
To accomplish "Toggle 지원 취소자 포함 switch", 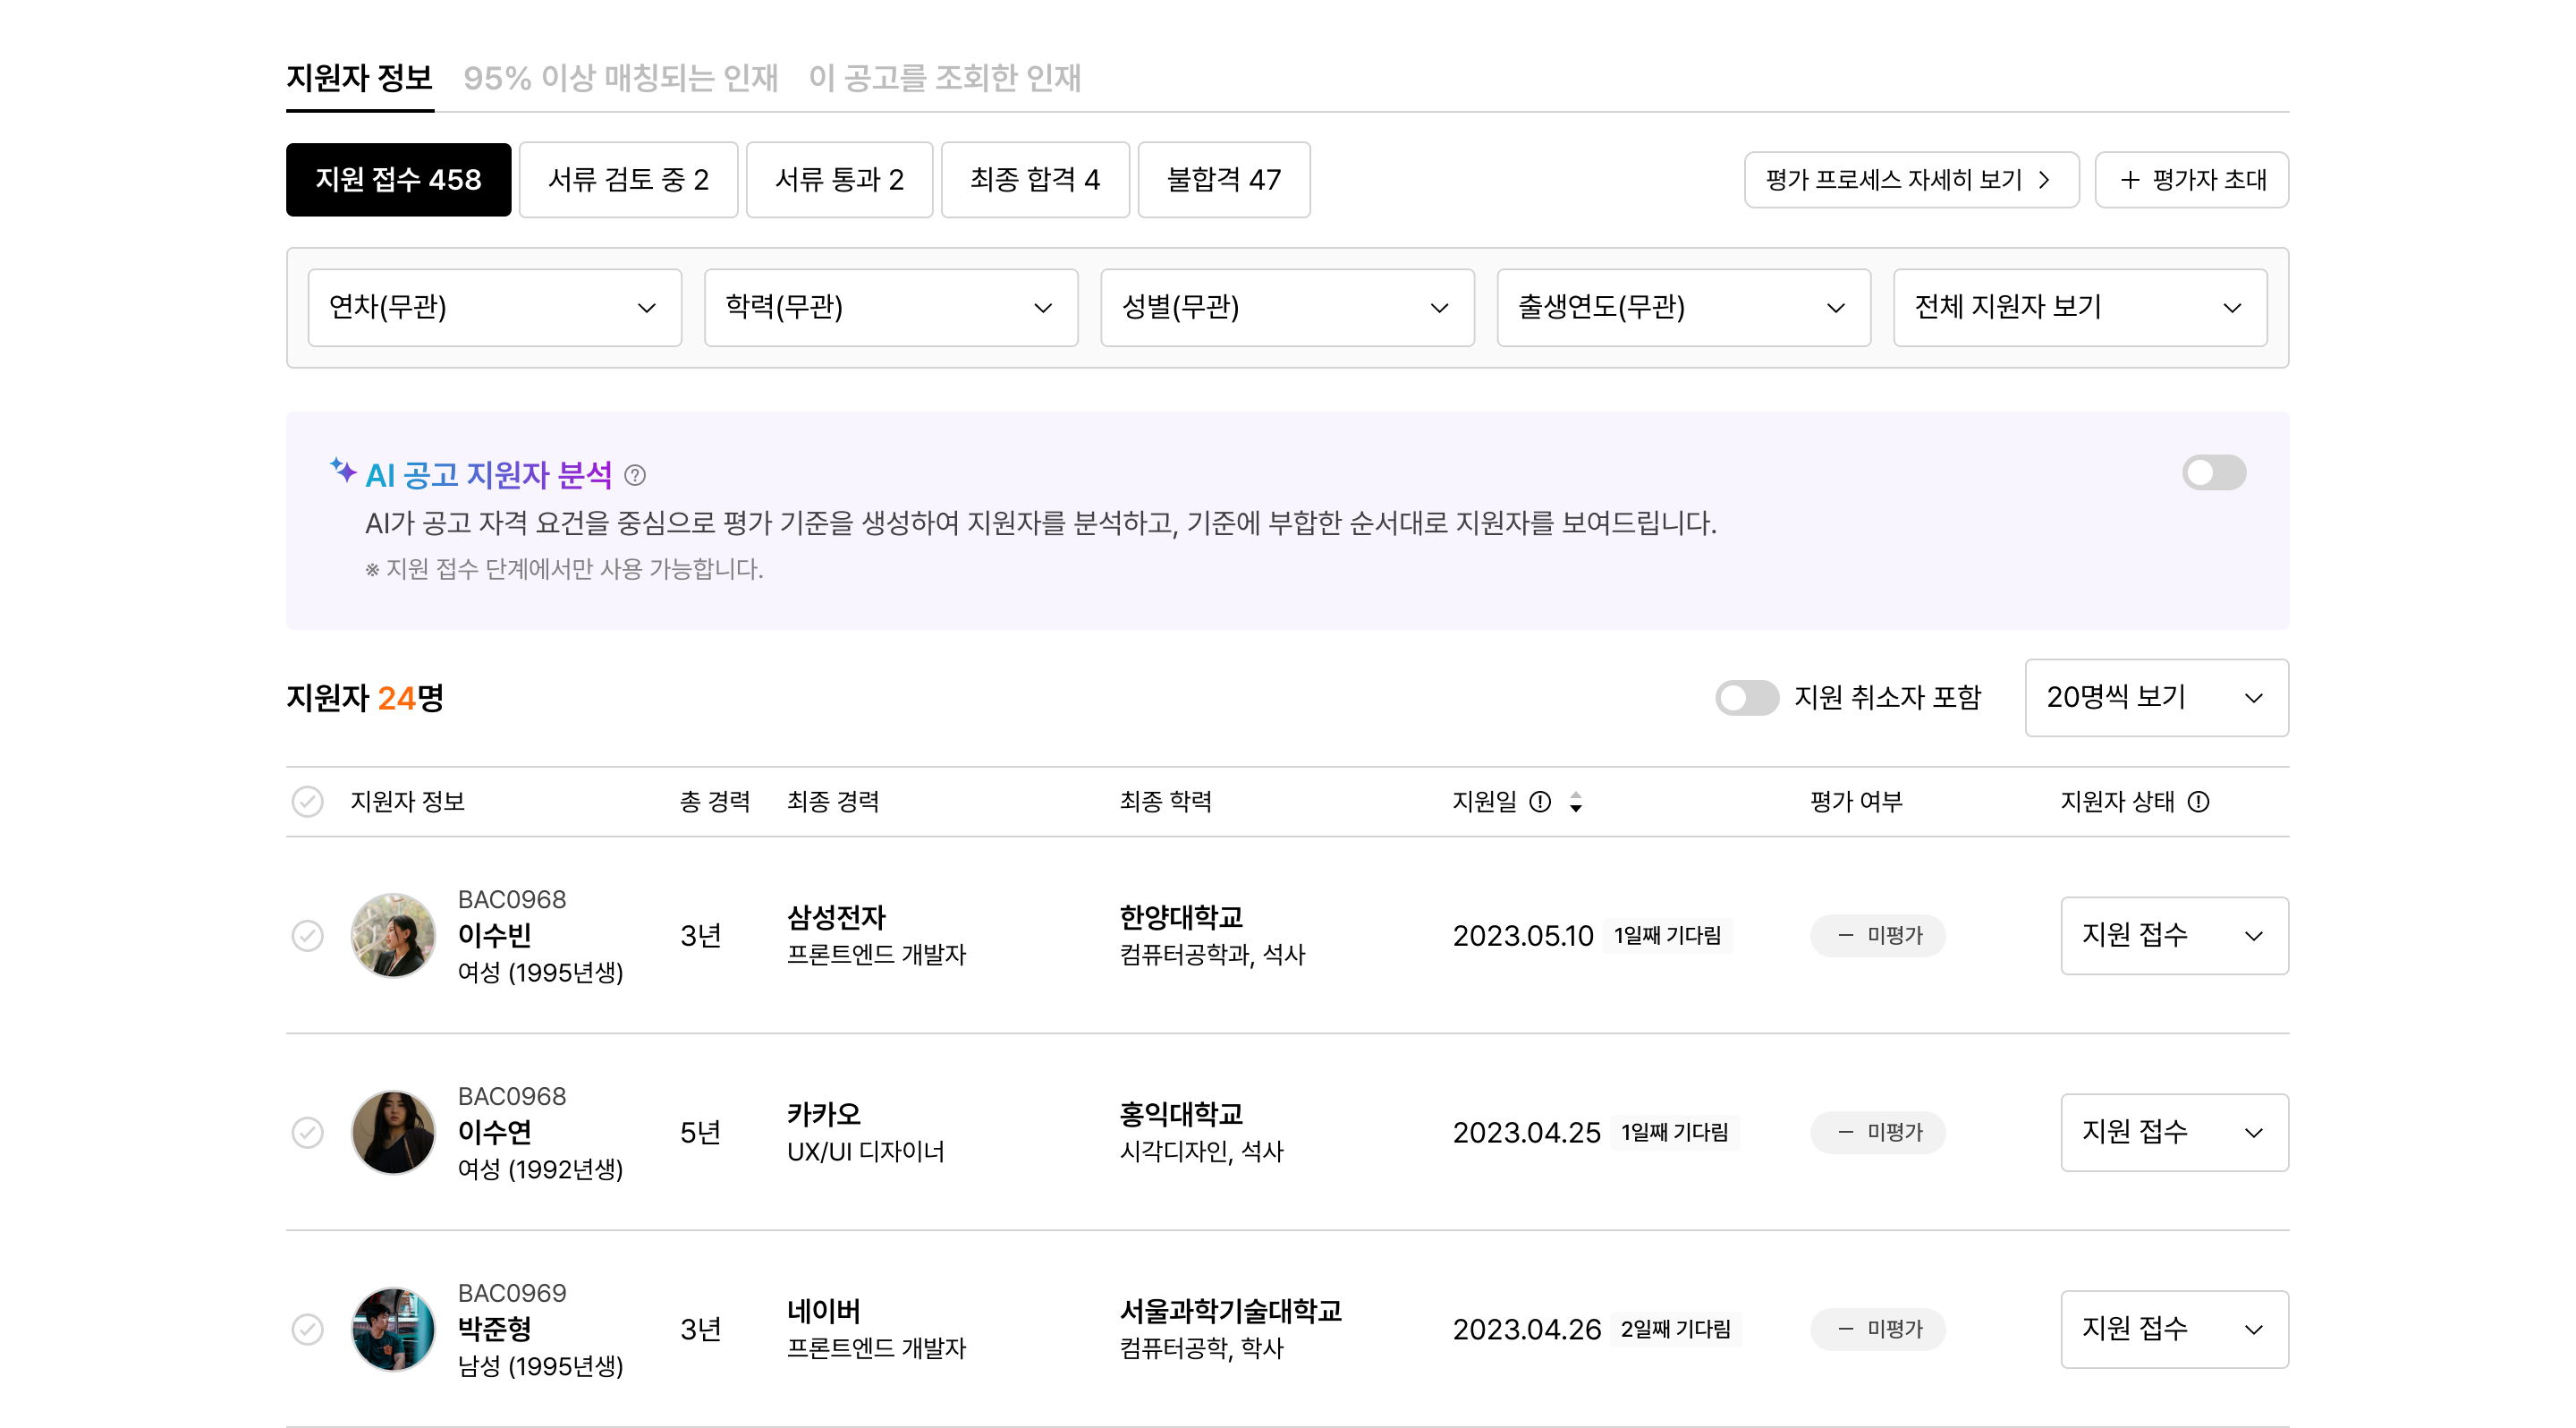I will pos(1746,697).
